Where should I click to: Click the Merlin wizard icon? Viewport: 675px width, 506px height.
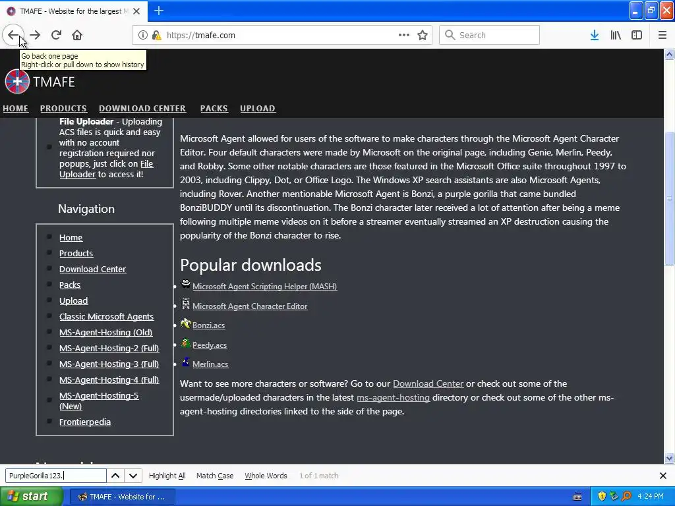pos(185,362)
